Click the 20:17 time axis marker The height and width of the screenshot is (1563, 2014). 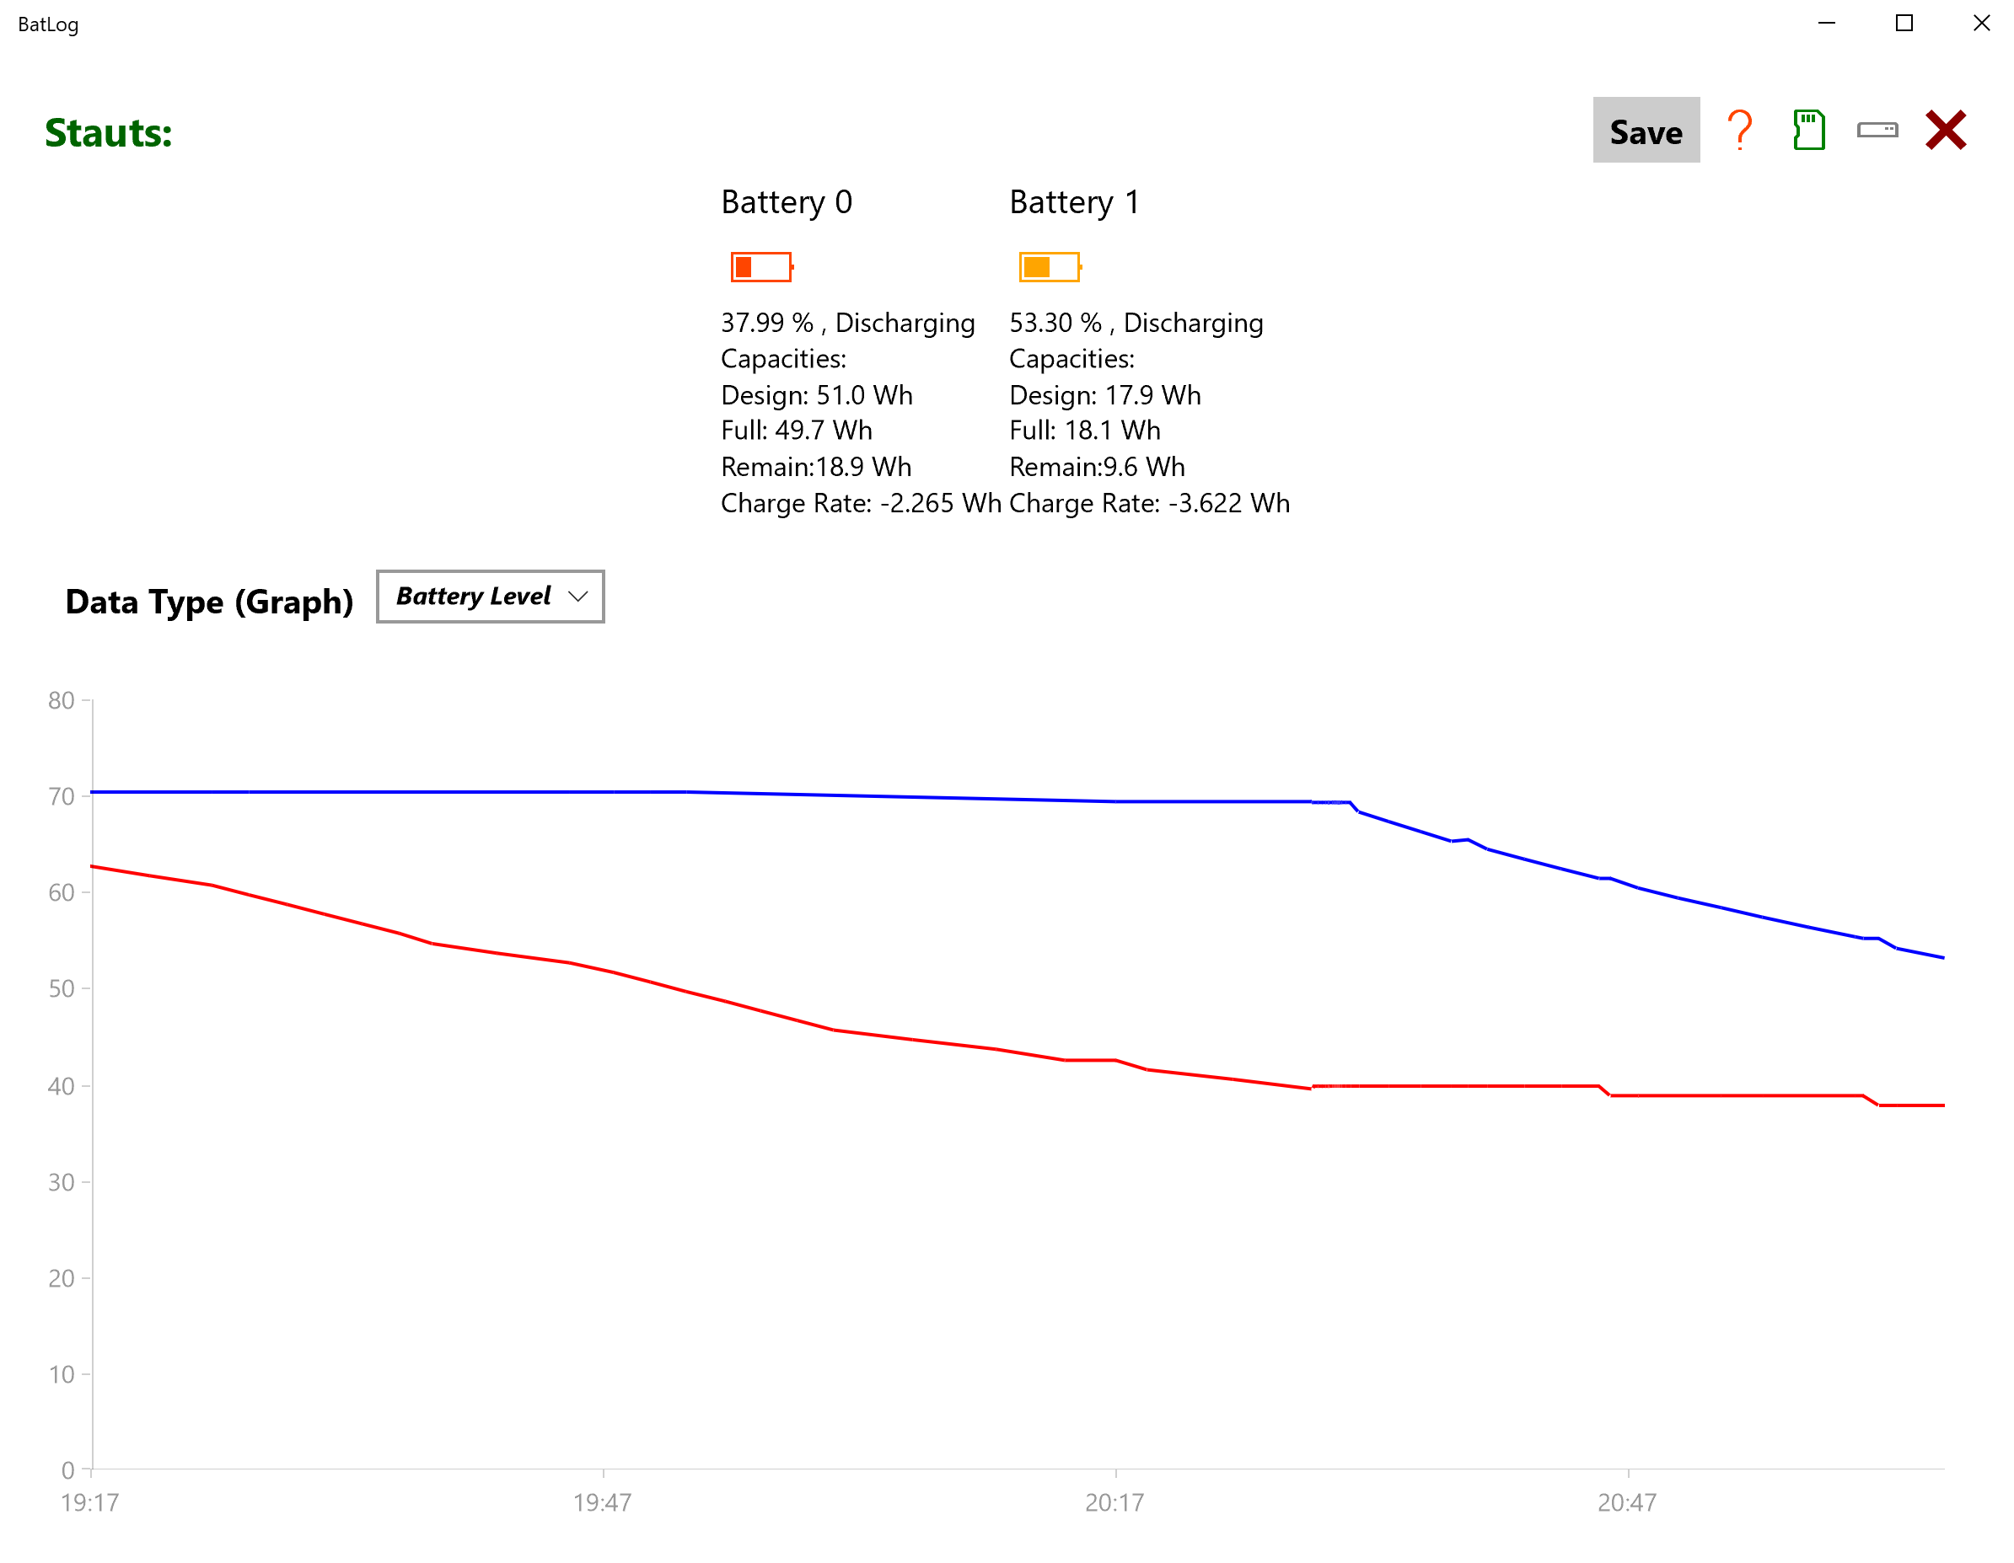click(1114, 1502)
